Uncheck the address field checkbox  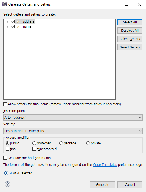pos(13,21)
